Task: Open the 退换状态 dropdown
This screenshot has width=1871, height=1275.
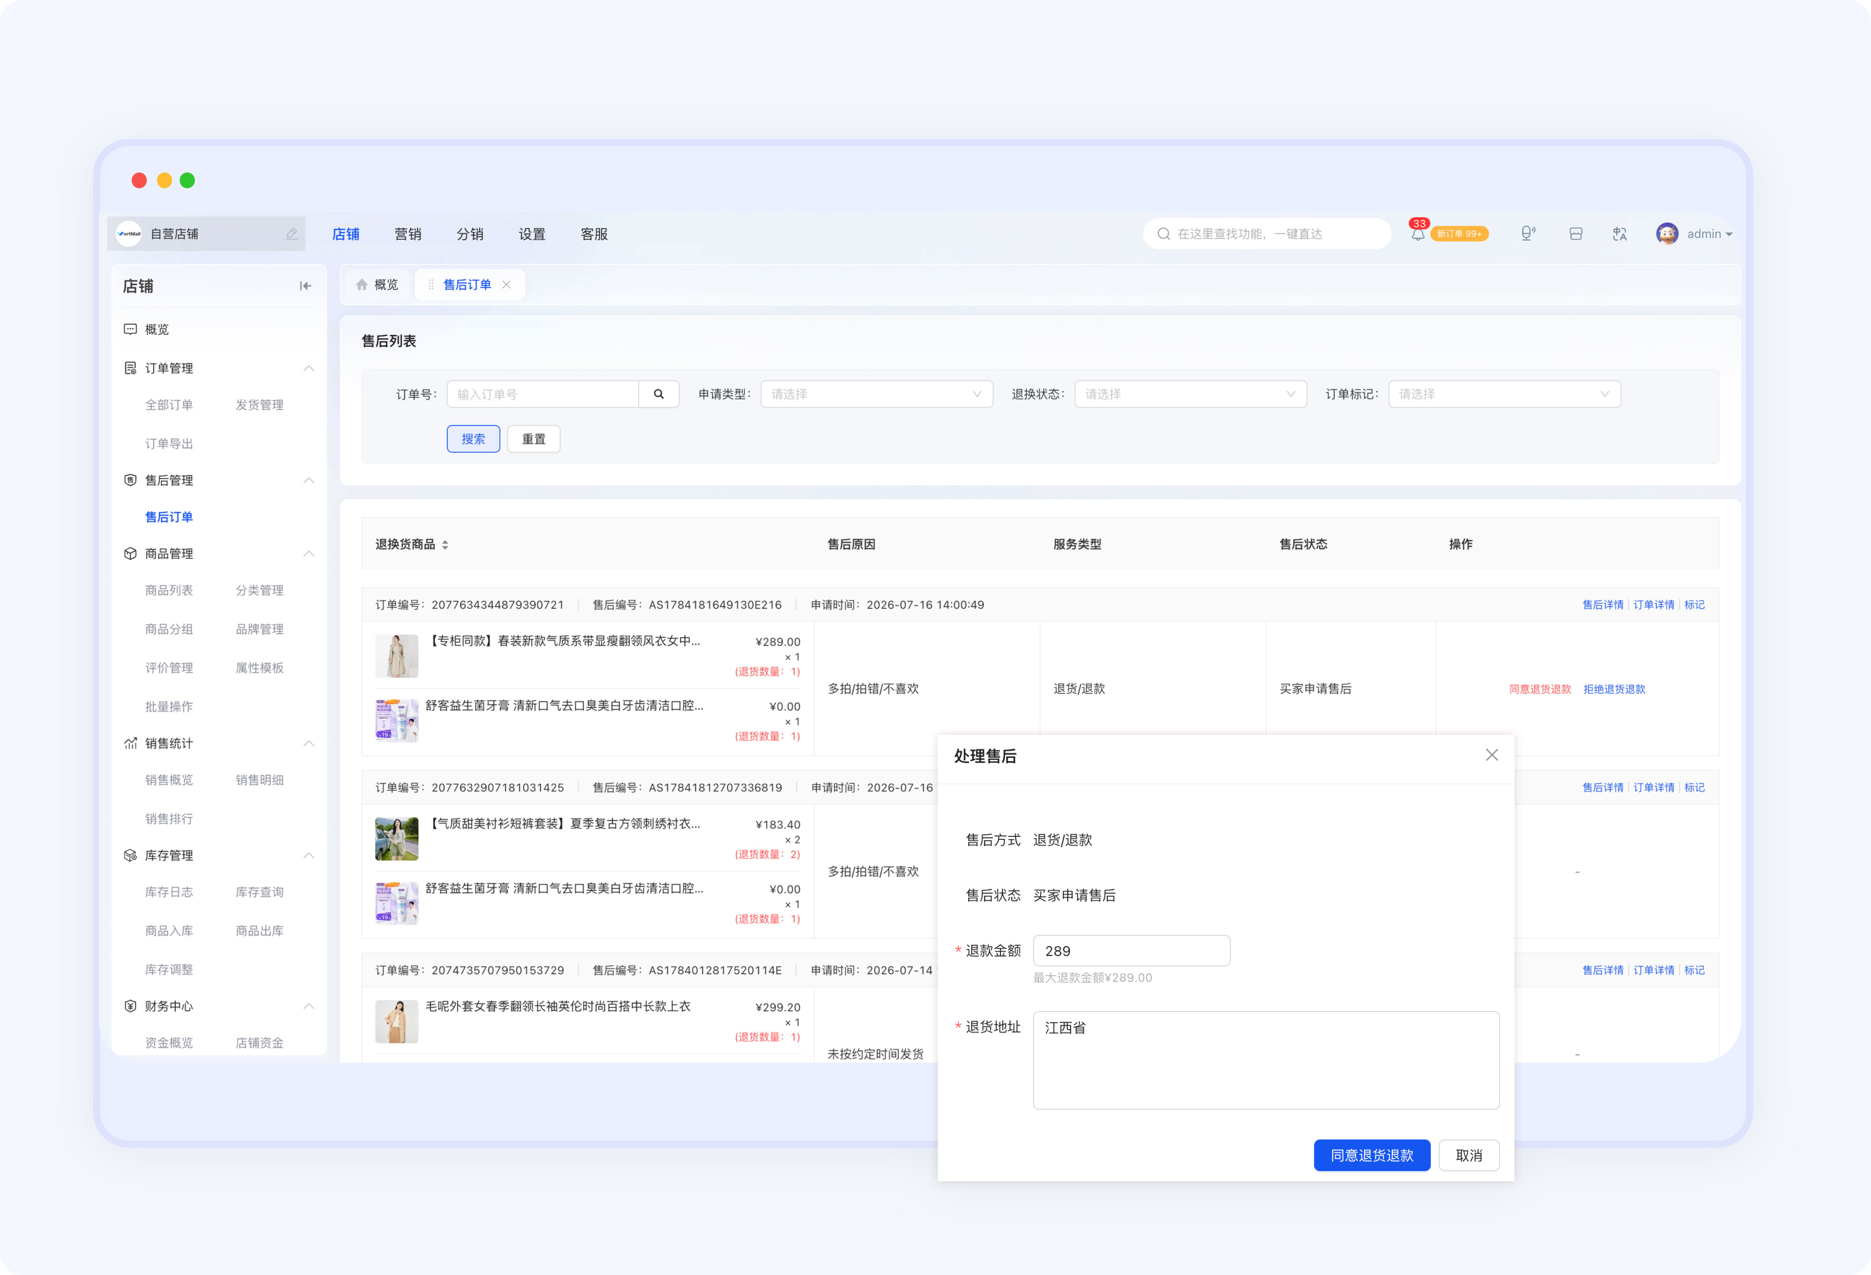Action: pos(1190,394)
